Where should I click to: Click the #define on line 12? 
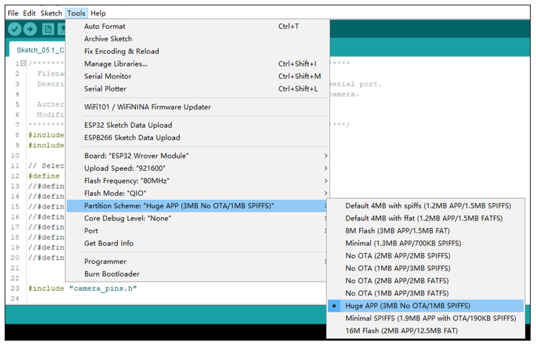[44, 176]
